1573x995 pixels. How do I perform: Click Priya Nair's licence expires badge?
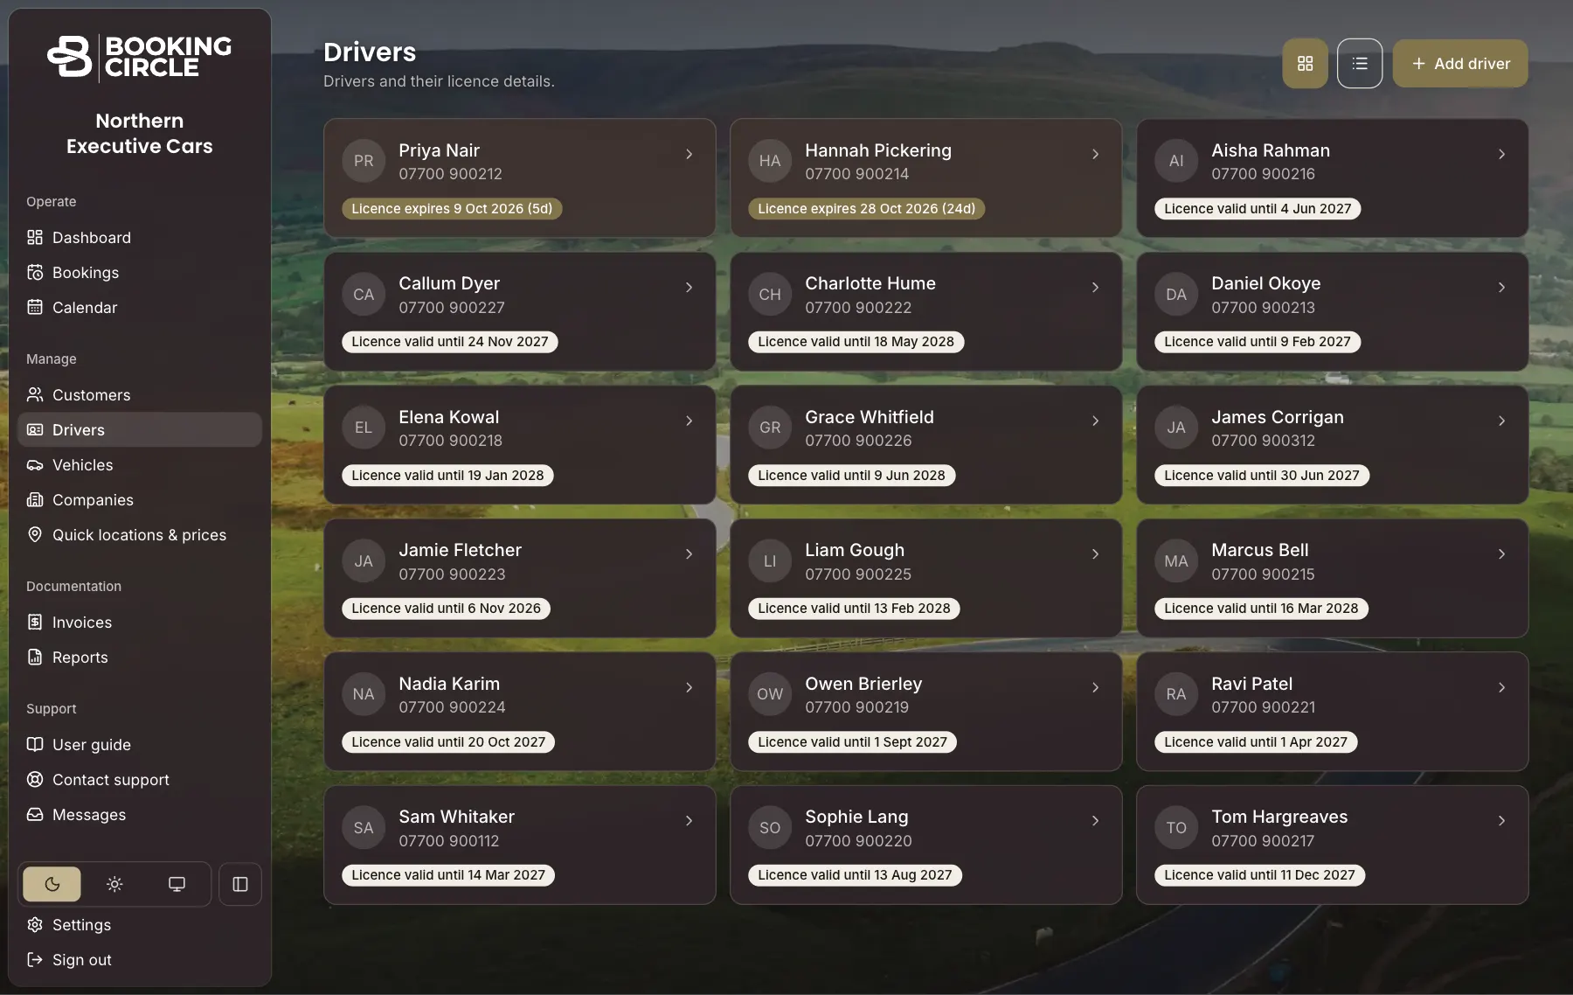coord(452,209)
